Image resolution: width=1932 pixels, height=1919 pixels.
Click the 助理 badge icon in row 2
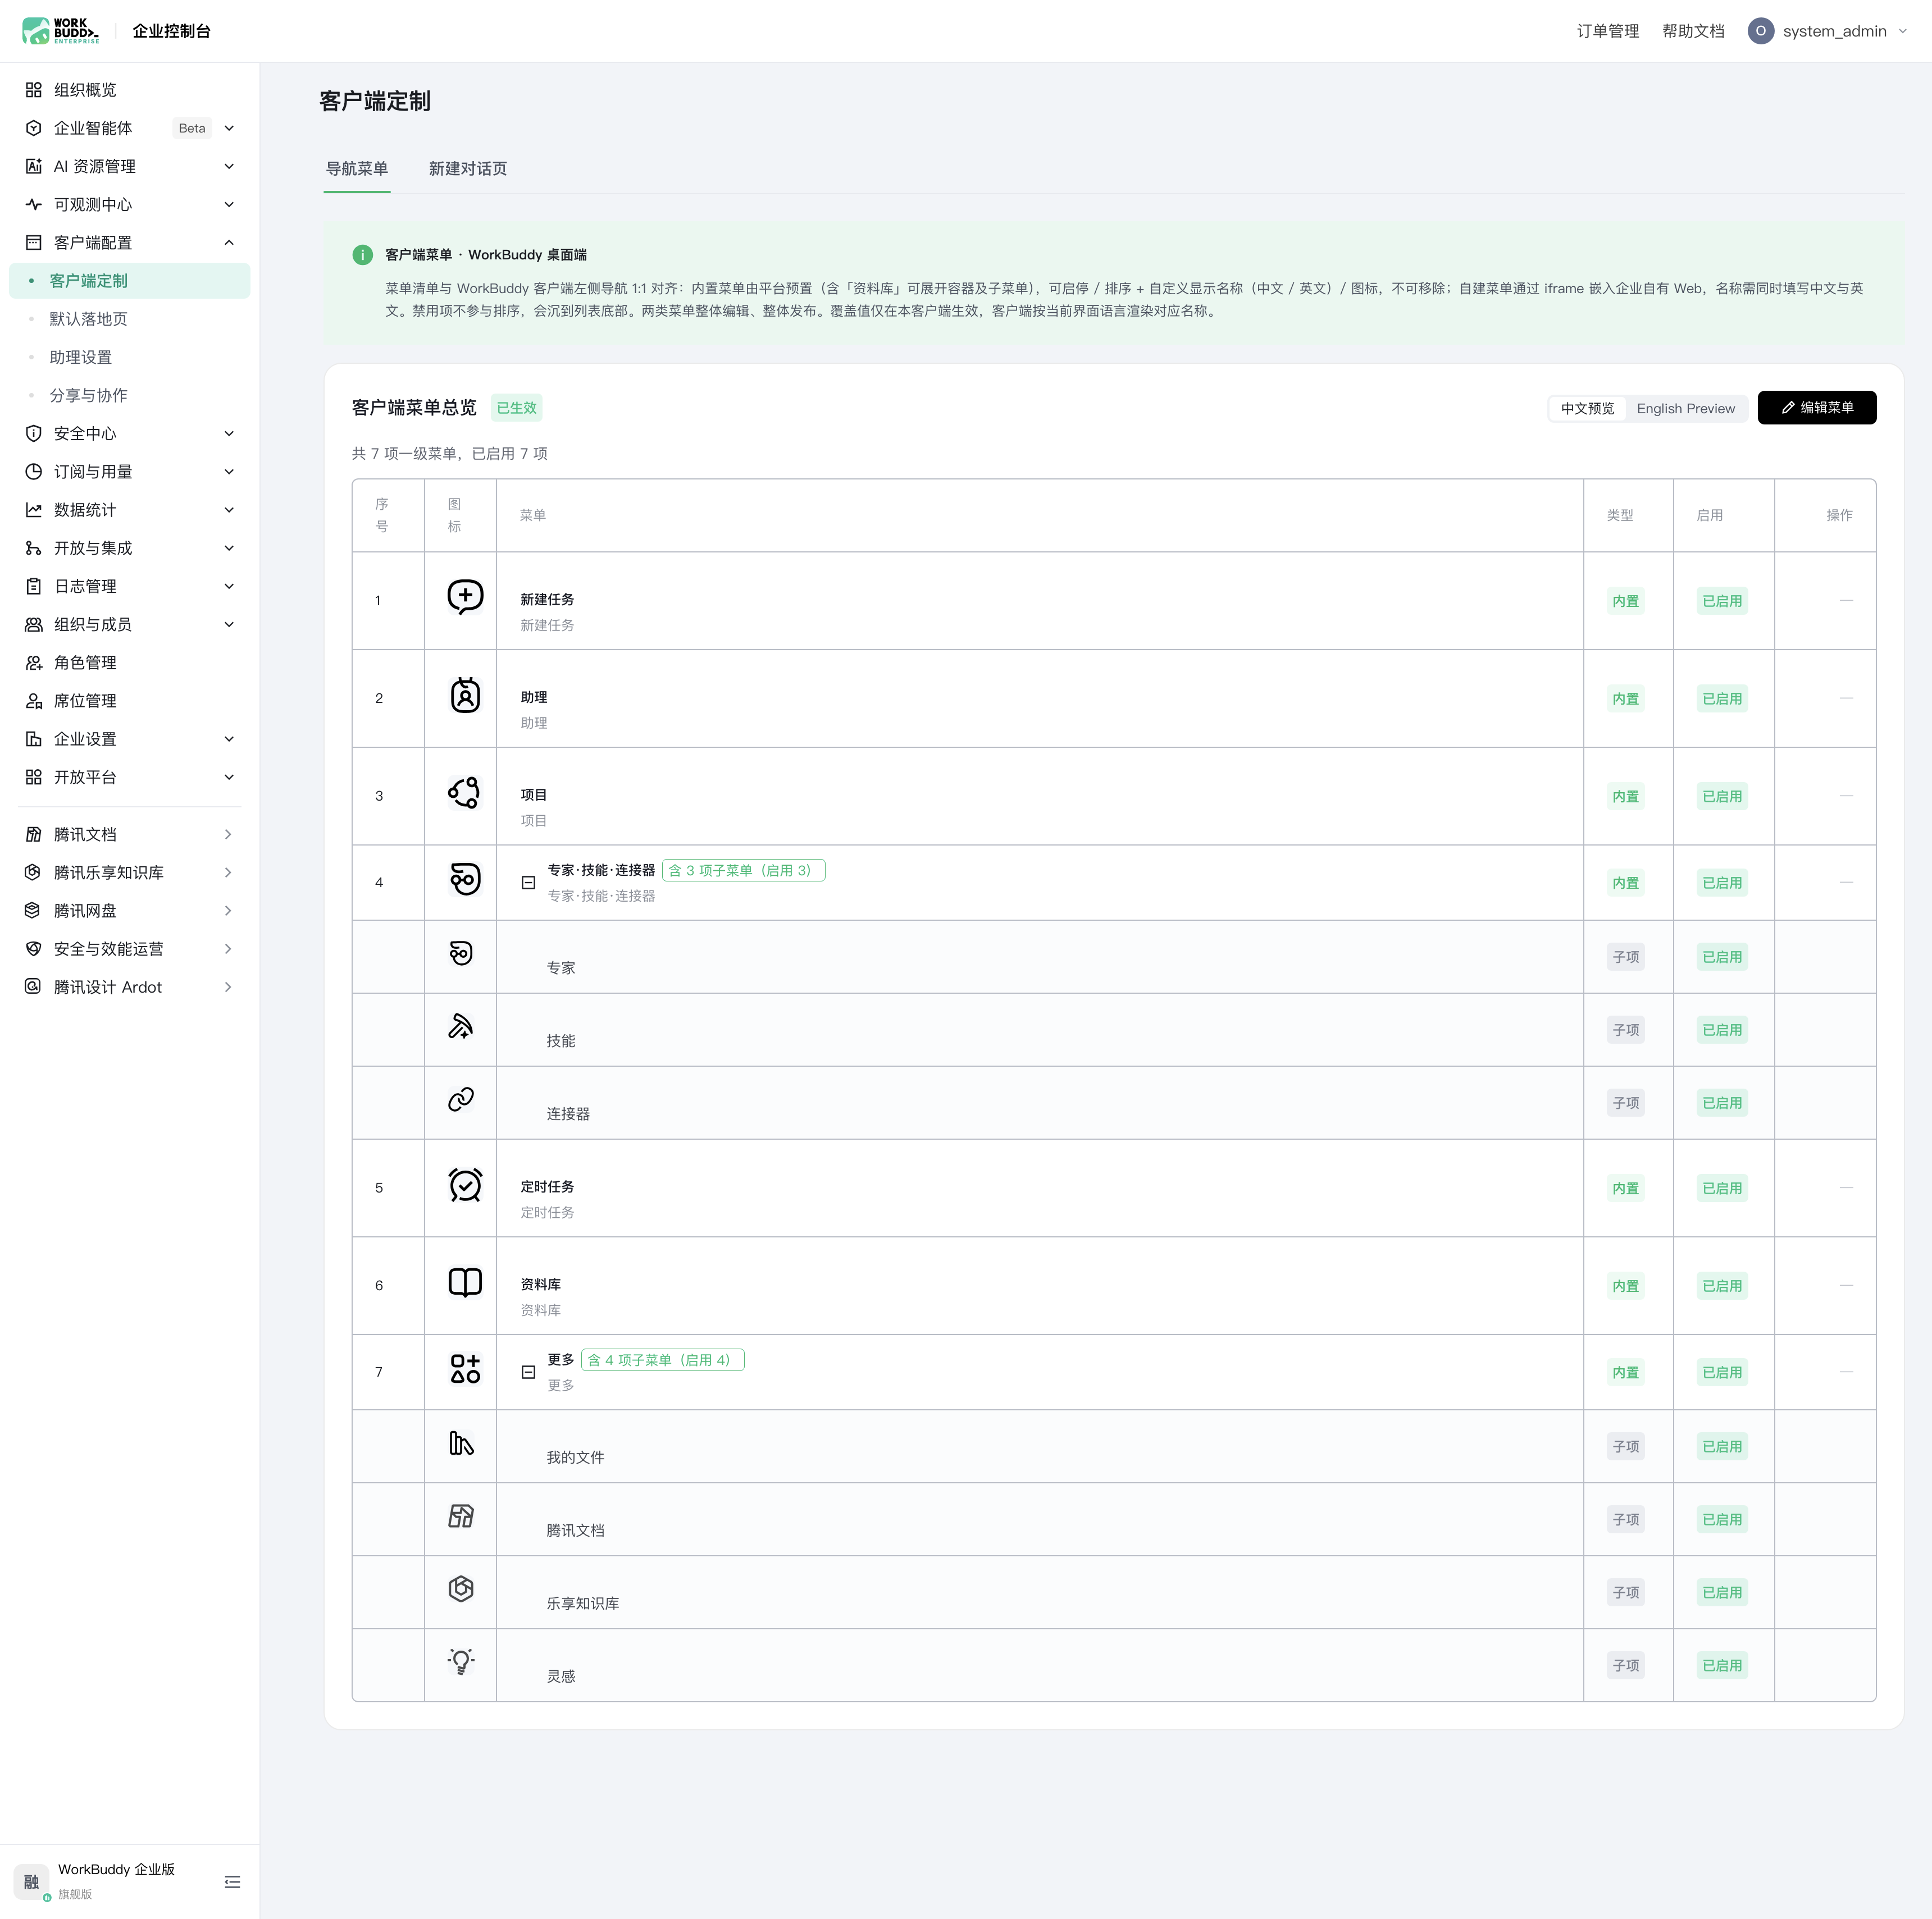click(x=465, y=695)
